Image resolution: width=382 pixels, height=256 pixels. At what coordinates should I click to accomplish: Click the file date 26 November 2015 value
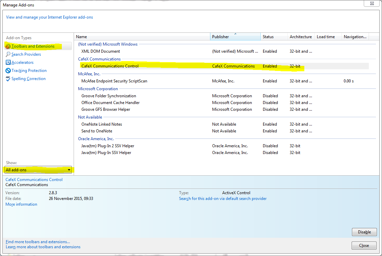pyautogui.click(x=71, y=199)
